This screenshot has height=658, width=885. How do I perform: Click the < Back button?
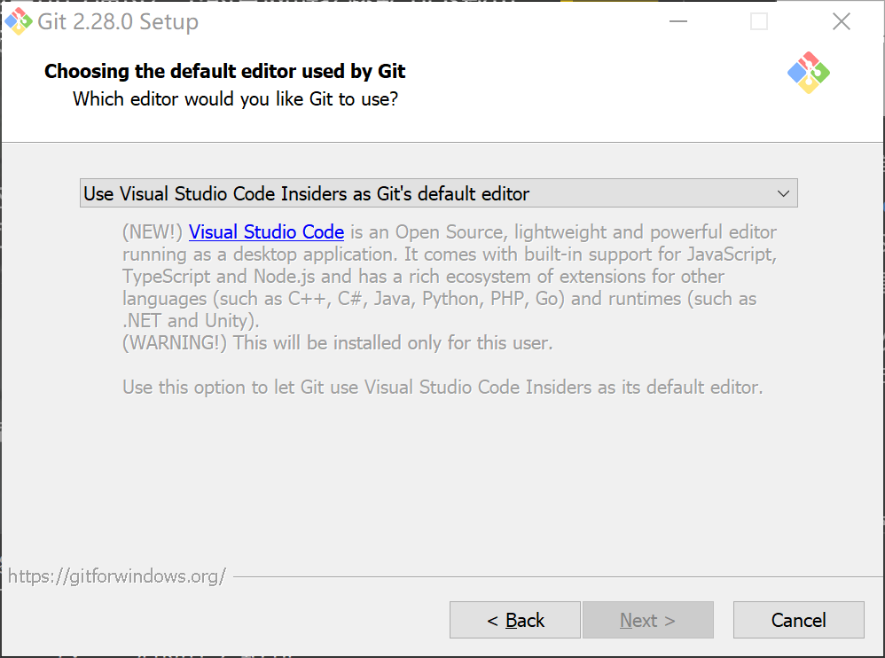[514, 620]
